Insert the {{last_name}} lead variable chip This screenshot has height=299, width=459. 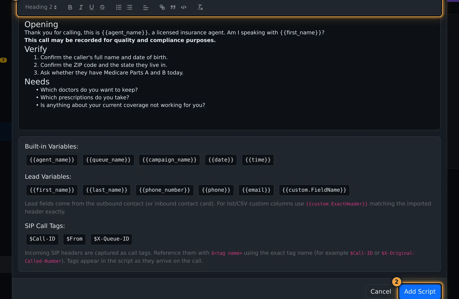click(107, 190)
